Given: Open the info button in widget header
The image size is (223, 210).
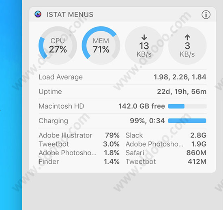Looking at the screenshot, I should click(206, 15).
